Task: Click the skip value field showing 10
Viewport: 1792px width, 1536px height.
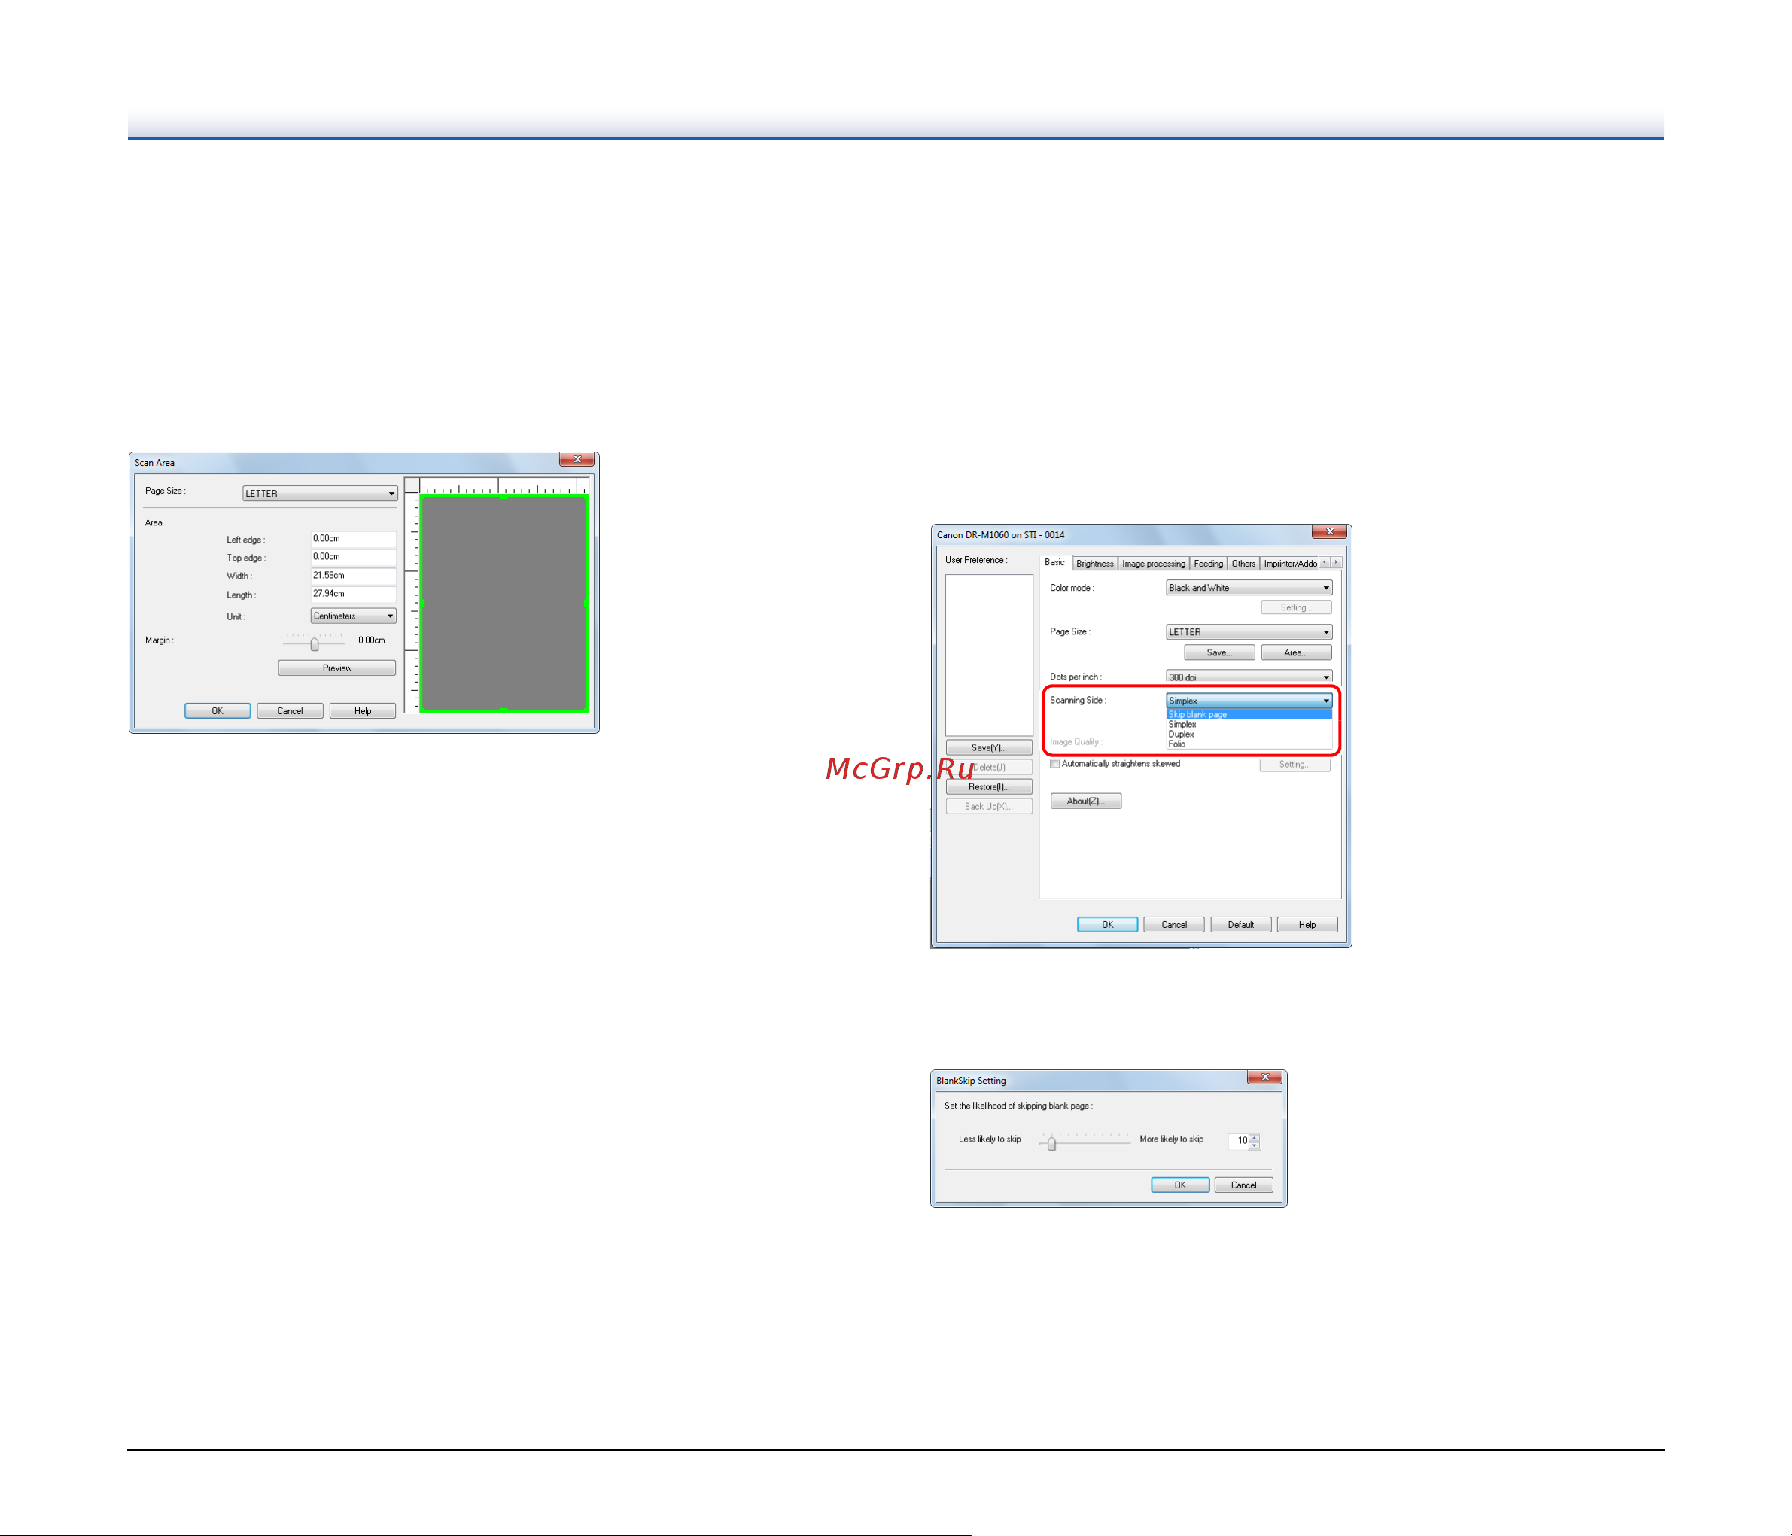Action: point(1239,1141)
